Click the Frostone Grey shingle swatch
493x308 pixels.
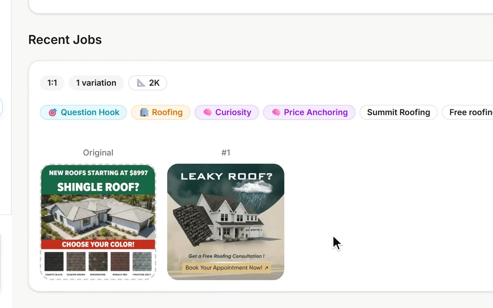(142, 261)
